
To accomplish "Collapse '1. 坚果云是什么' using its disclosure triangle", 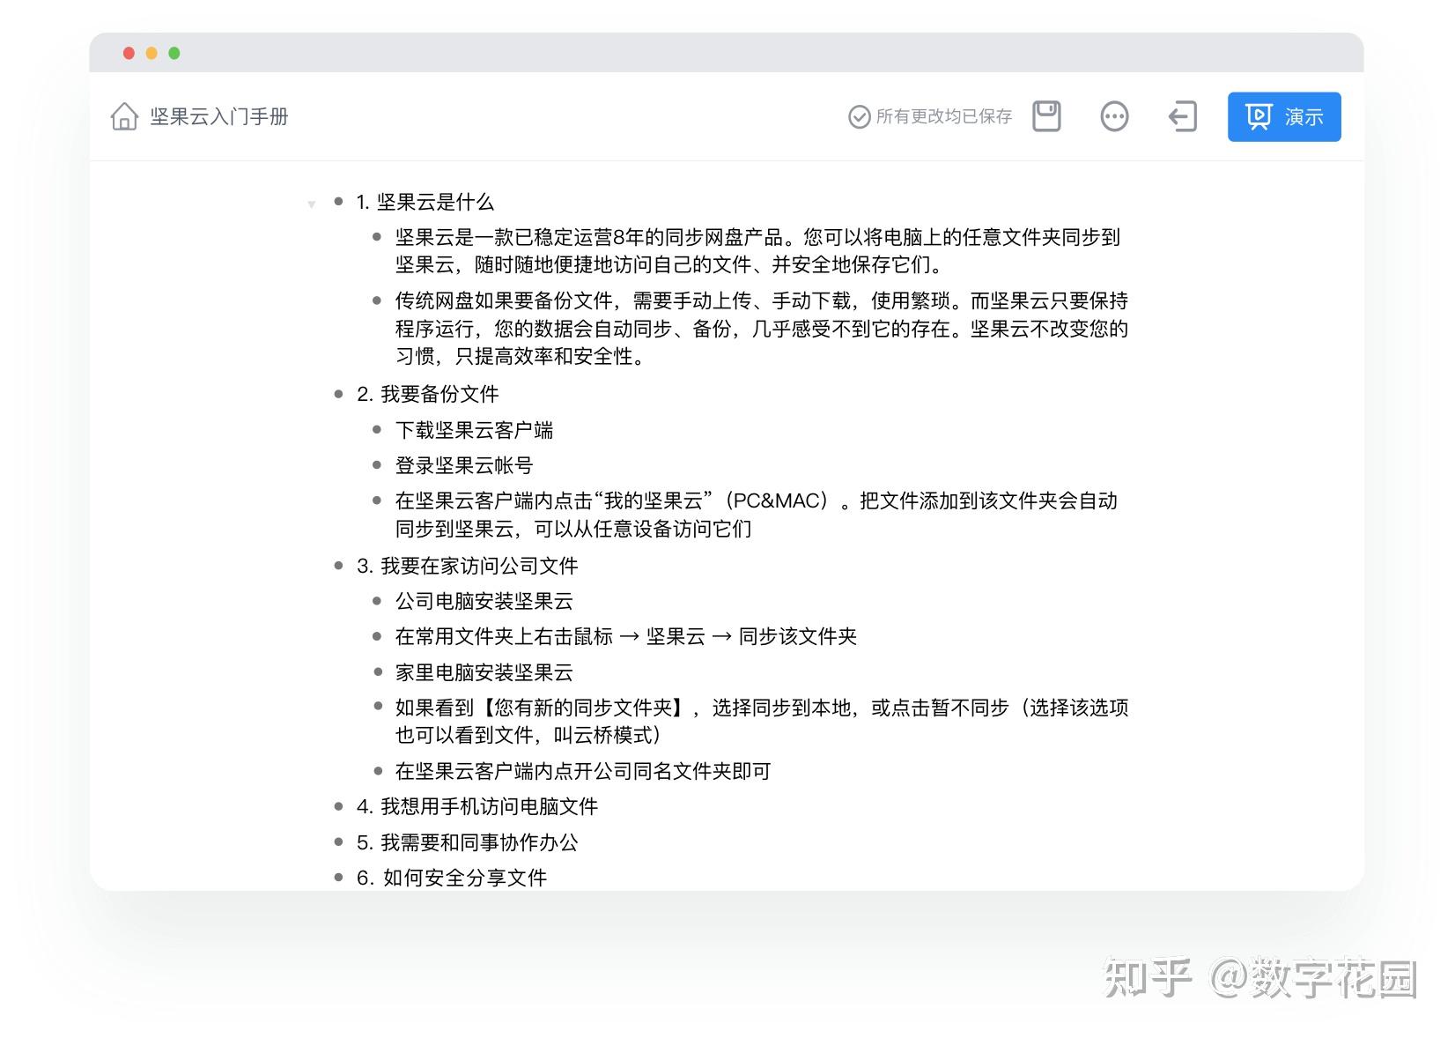I will point(312,204).
